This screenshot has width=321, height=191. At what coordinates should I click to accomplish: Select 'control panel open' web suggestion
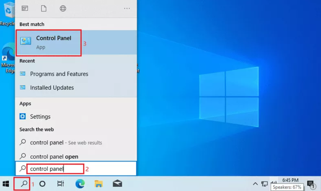76,156
